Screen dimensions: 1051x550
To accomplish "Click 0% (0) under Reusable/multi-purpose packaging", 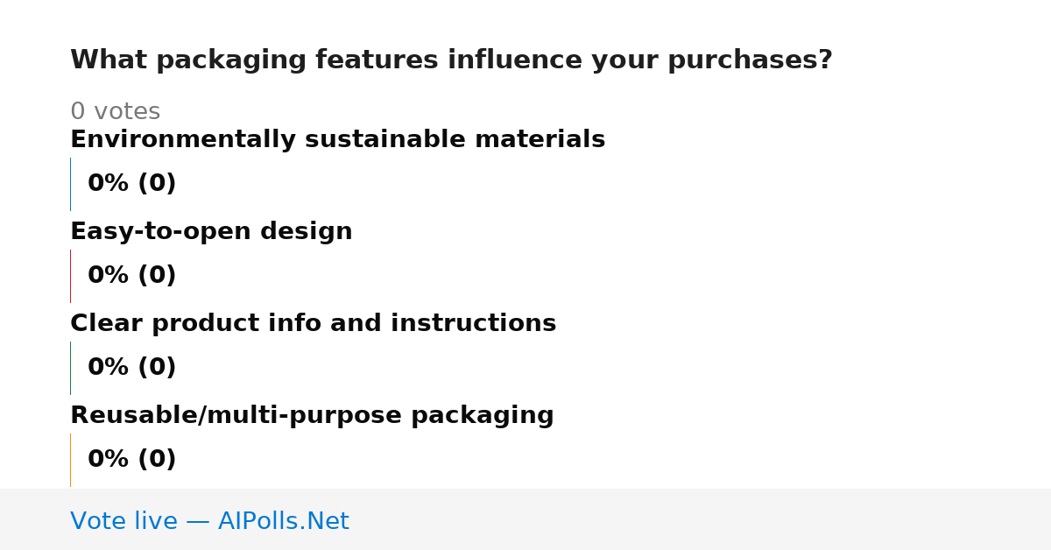I will point(132,460).
